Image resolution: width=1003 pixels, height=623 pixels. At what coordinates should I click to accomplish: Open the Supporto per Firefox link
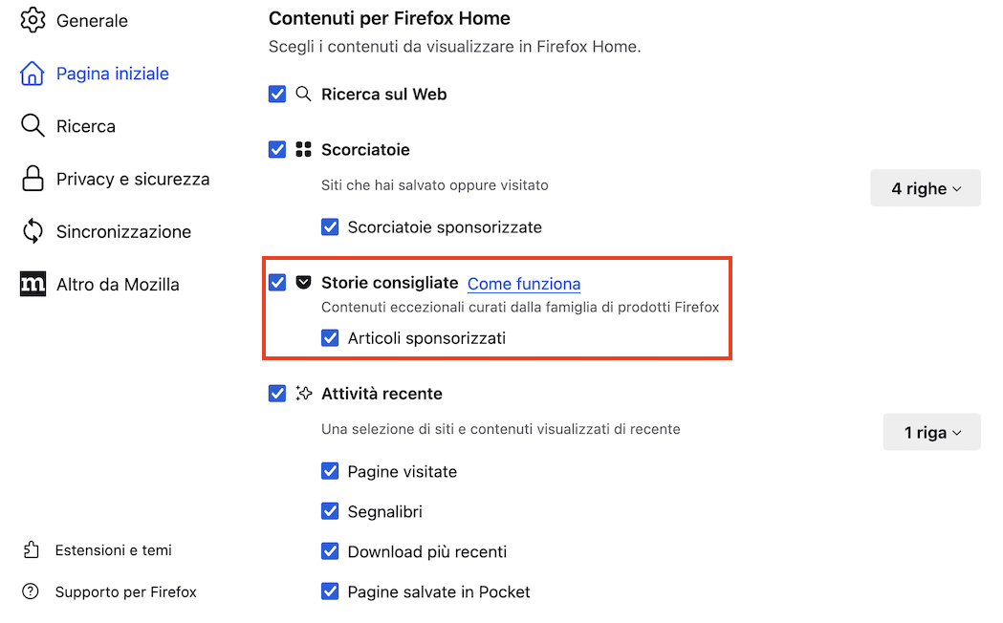[125, 592]
